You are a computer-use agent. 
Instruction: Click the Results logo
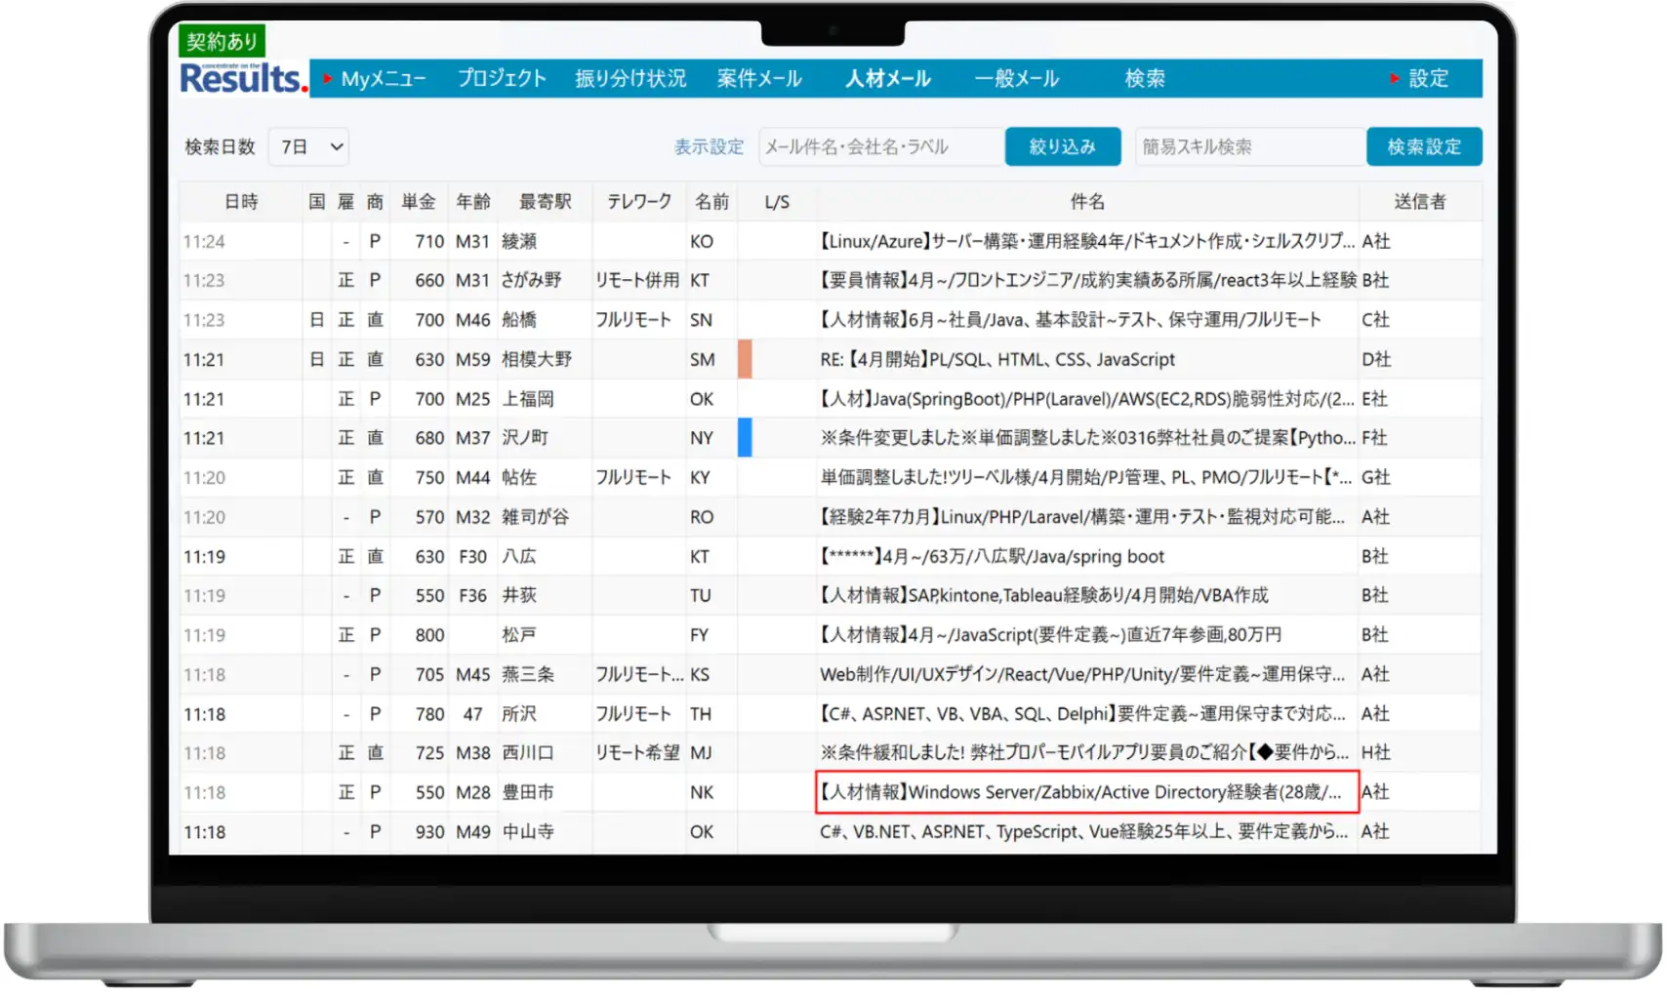tap(241, 79)
